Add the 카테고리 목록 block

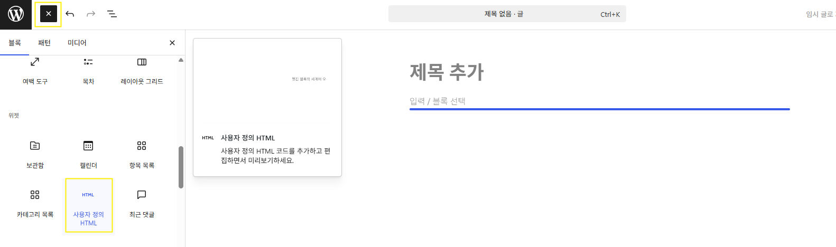click(x=35, y=203)
